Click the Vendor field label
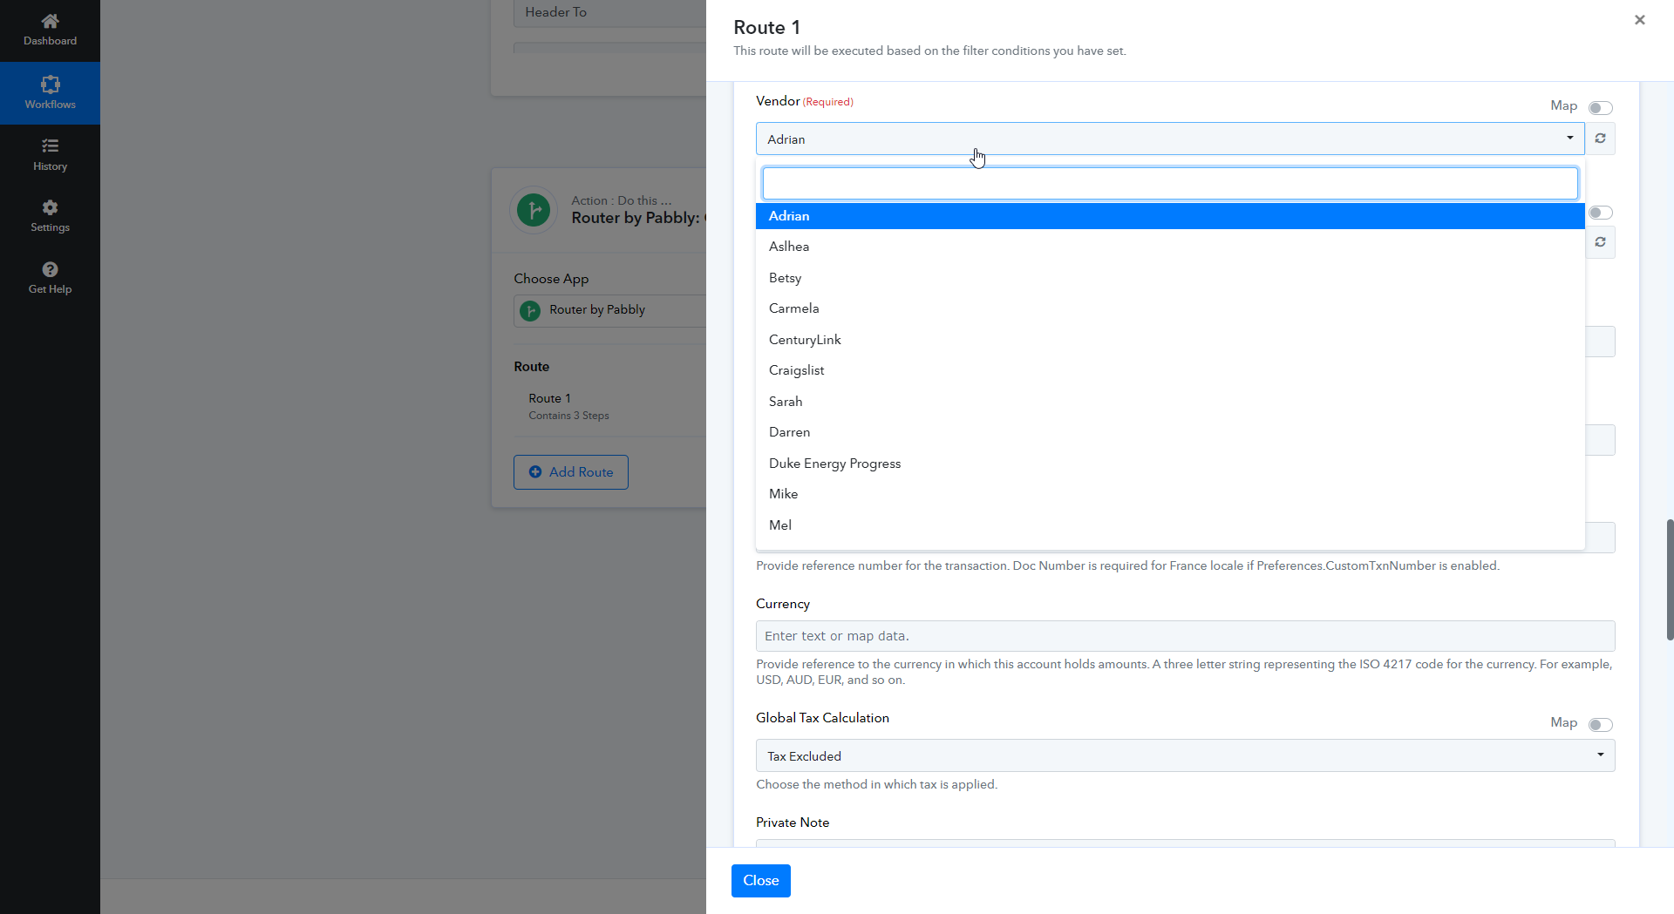The width and height of the screenshot is (1674, 914). tap(778, 101)
